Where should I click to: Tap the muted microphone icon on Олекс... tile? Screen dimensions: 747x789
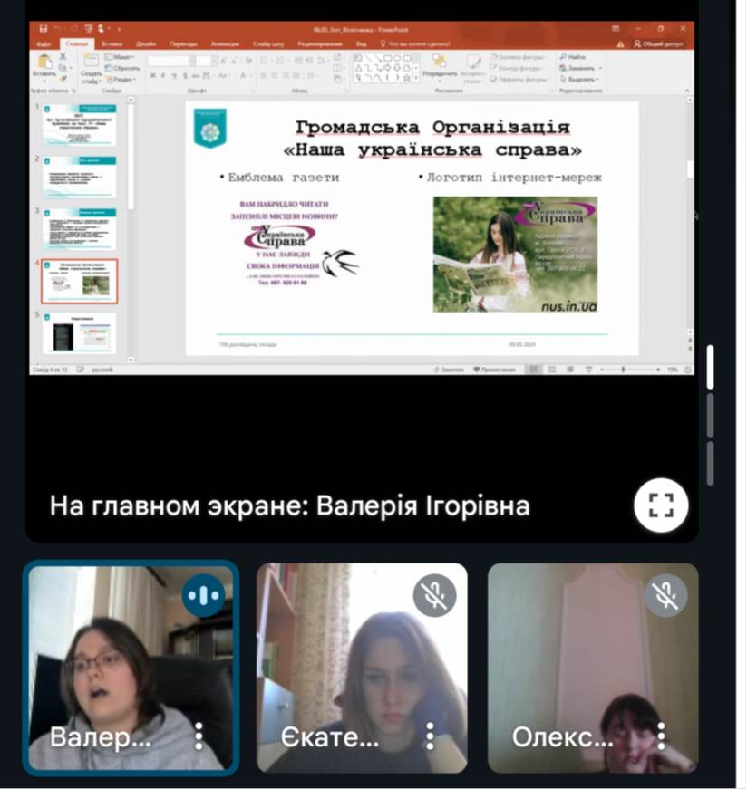click(x=666, y=596)
